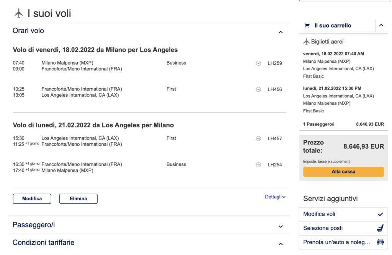Click flight number LH254
The width and height of the screenshot is (392, 255).
275,165
